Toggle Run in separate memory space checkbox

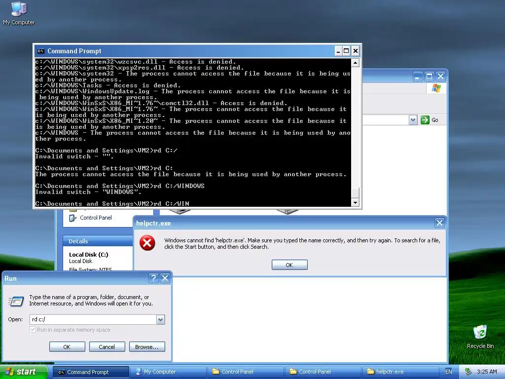tap(33, 329)
